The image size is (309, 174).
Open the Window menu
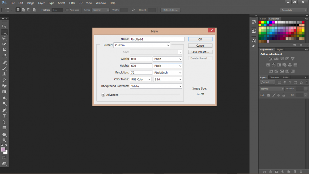pyautogui.click(x=101, y=3)
